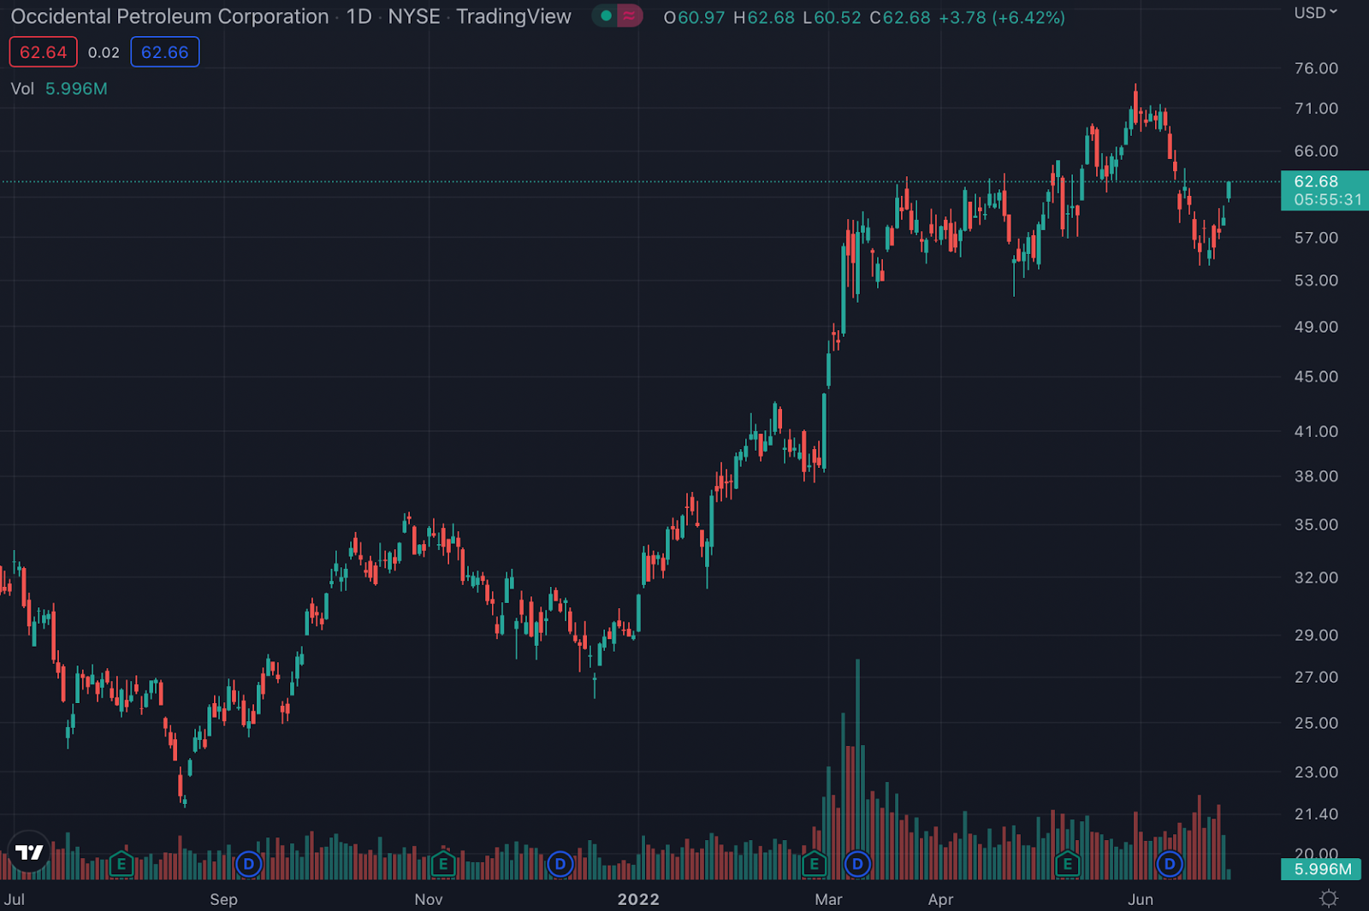Image resolution: width=1369 pixels, height=911 pixels.
Task: Click the TradingView logo badge on the chart
Action: [29, 852]
